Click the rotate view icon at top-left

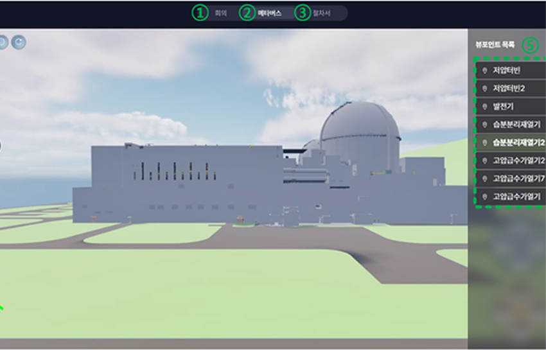(x=20, y=42)
